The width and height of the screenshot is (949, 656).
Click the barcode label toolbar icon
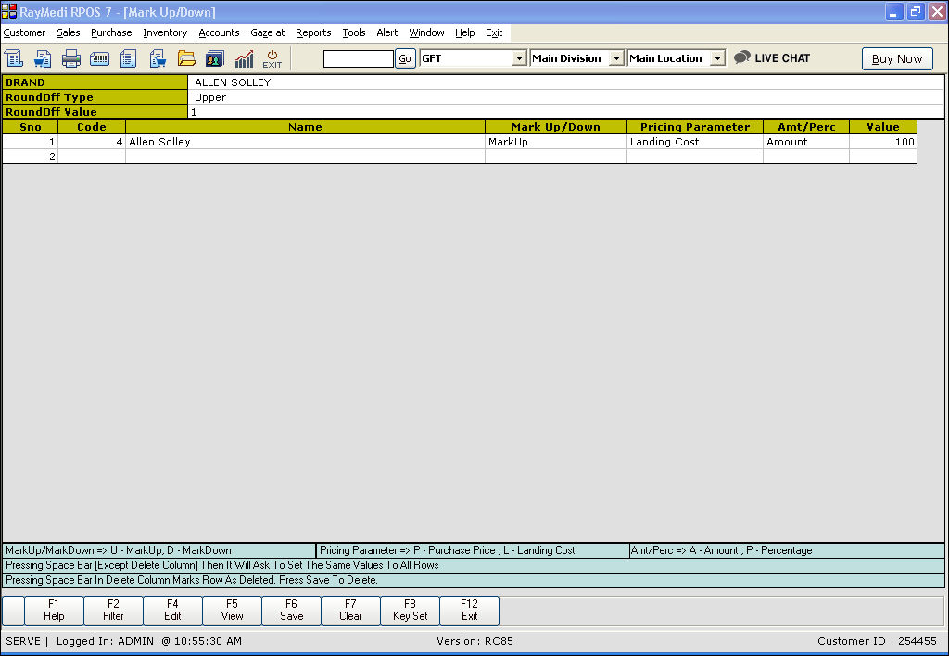[99, 58]
